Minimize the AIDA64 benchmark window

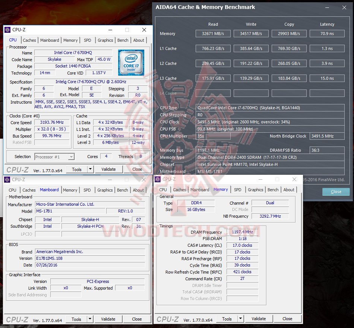[327, 7]
